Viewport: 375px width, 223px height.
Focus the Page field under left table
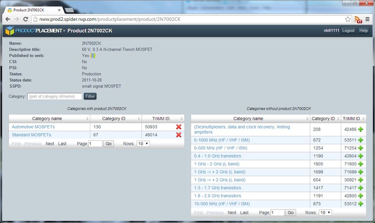[x=95, y=143]
